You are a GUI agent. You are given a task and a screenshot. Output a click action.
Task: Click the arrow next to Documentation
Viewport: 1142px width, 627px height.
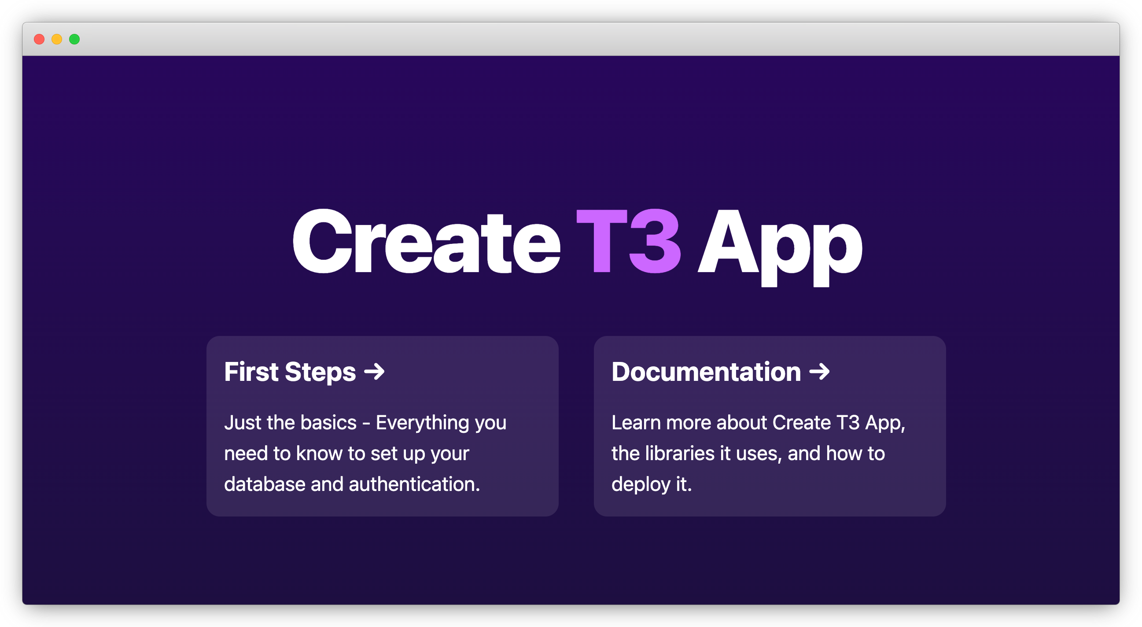(819, 372)
